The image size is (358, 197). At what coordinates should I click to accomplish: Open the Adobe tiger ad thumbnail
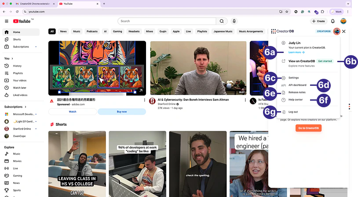[x=97, y=68]
